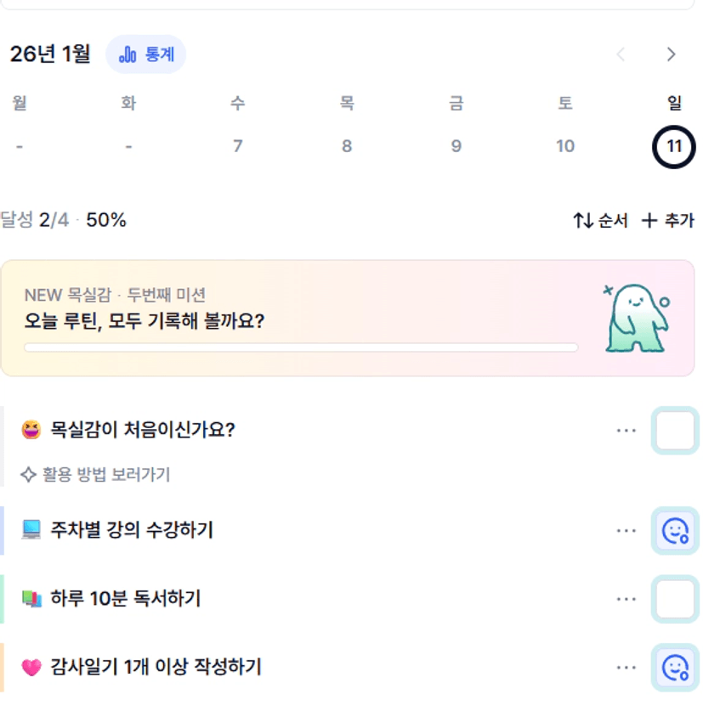Click the 추가 add routine button
Viewport: 703px width, 717px height.
click(x=667, y=221)
